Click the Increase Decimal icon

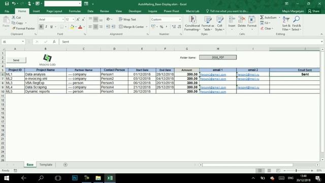coord(174,26)
